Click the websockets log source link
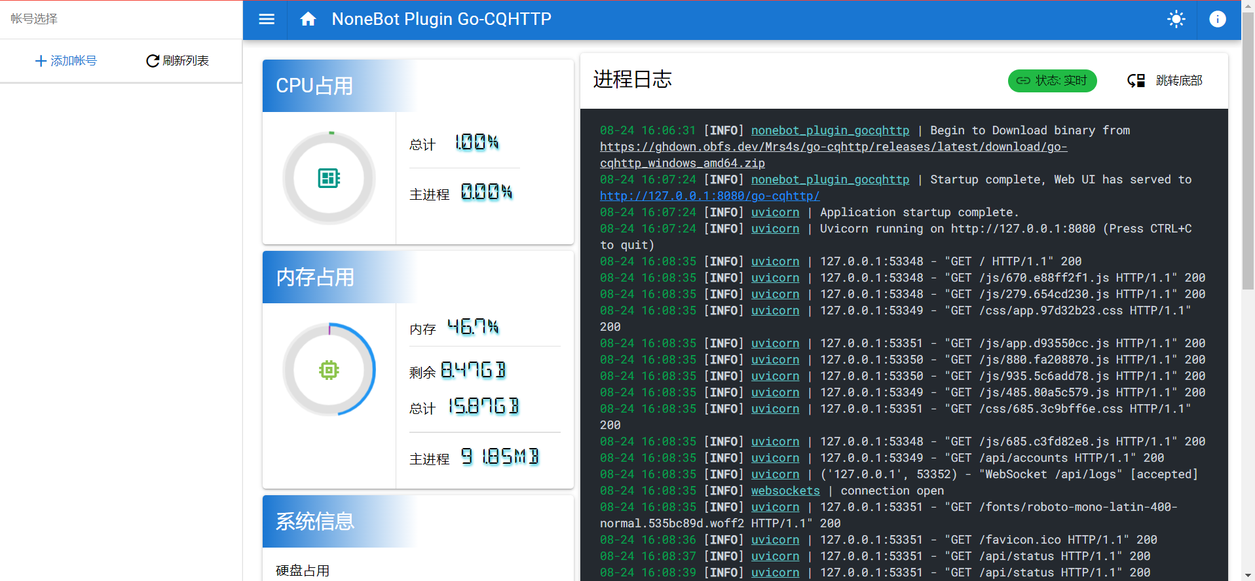This screenshot has height=581, width=1255. pyautogui.click(x=785, y=491)
